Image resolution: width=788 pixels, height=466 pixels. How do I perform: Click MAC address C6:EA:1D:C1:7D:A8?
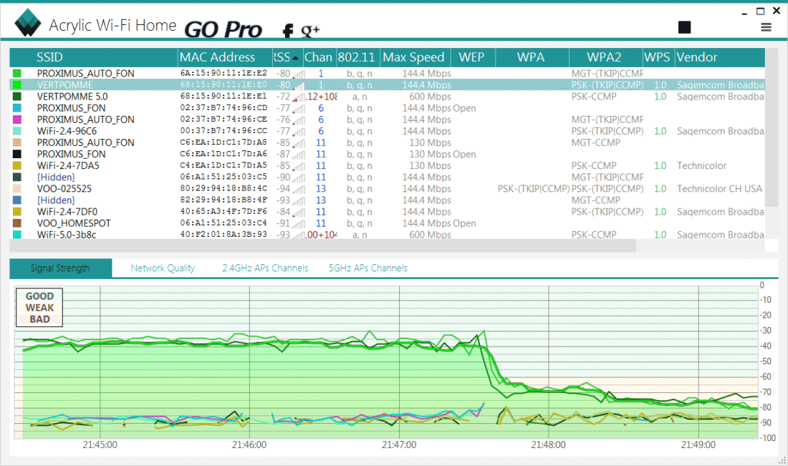[224, 142]
